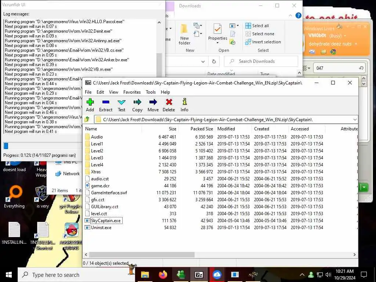Open the Info tool in 7-Zip
This screenshot has width=376, height=282.
pyautogui.click(x=184, y=105)
